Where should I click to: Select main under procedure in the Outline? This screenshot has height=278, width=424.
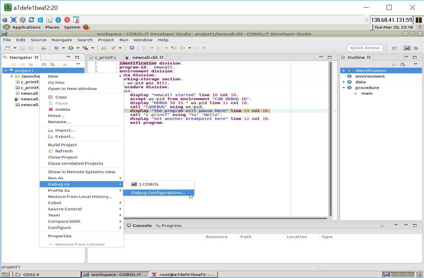click(x=366, y=93)
